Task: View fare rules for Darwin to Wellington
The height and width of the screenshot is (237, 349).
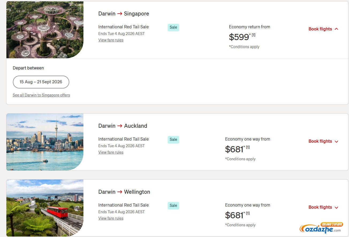Action: pos(111,218)
